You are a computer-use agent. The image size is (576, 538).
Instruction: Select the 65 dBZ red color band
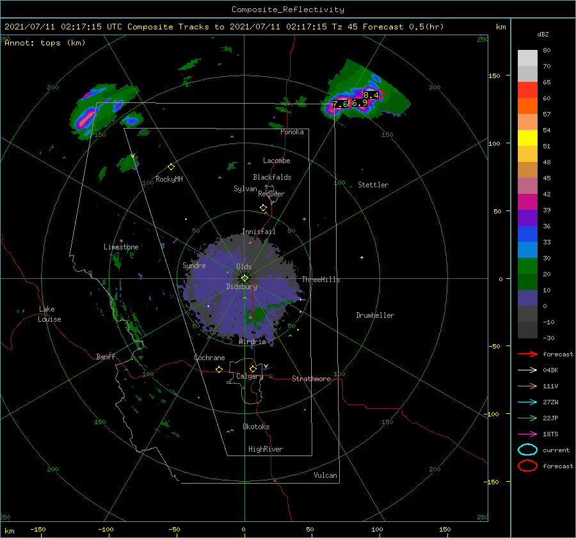coord(527,90)
